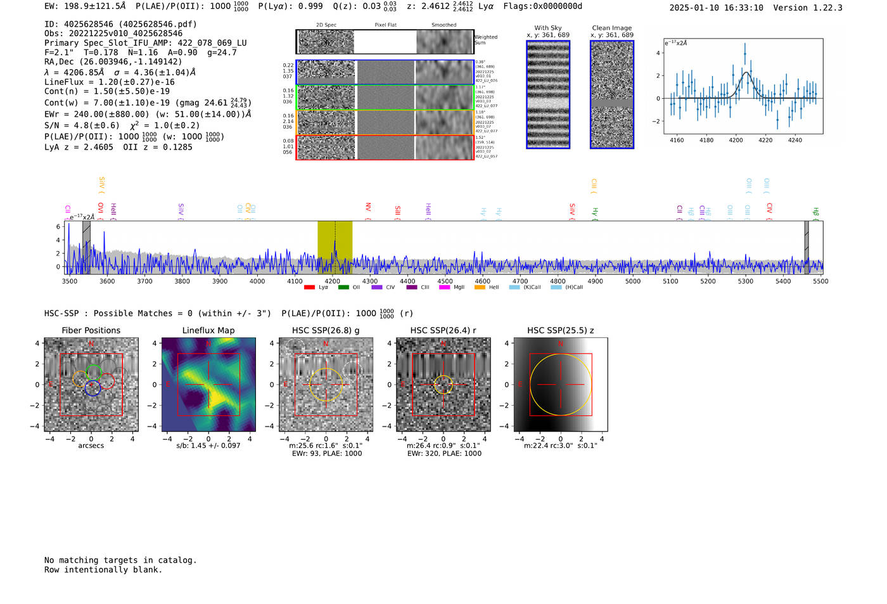This screenshot has width=887, height=604.
Task: Click the Flags:0x0000000d text
Action: point(543,6)
